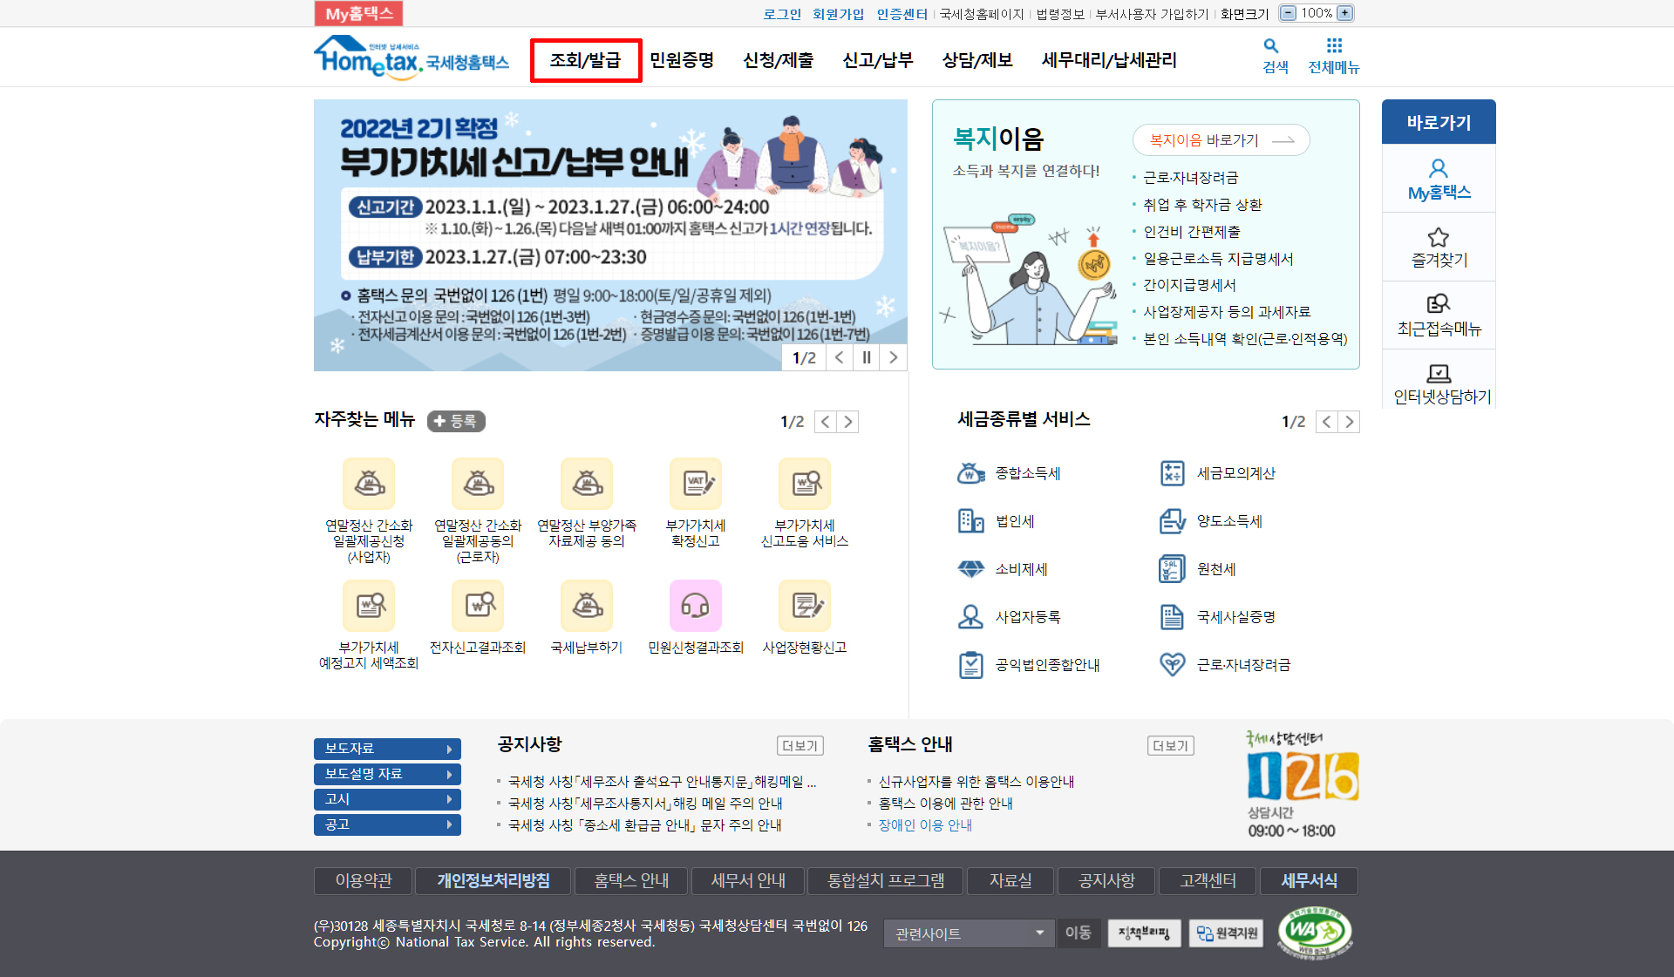Image resolution: width=1674 pixels, height=977 pixels.
Task: Open the 관련사이트 dropdown
Action: coord(969,933)
